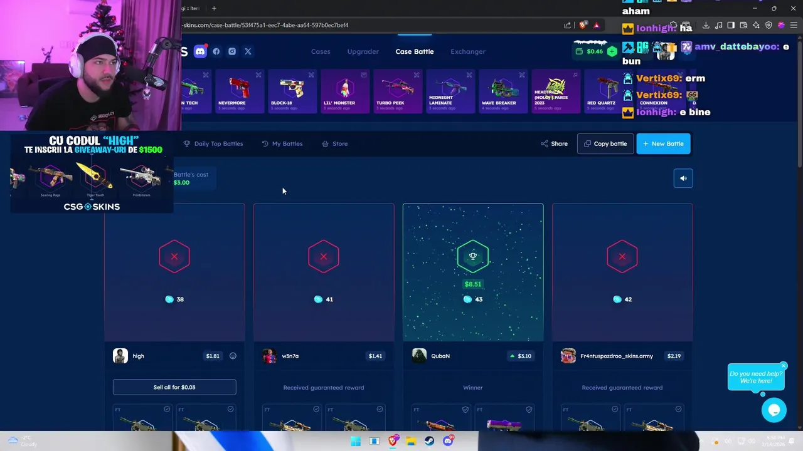This screenshot has height=451, width=803.
Task: Click the lost X hexagon above score 41
Action: [324, 256]
